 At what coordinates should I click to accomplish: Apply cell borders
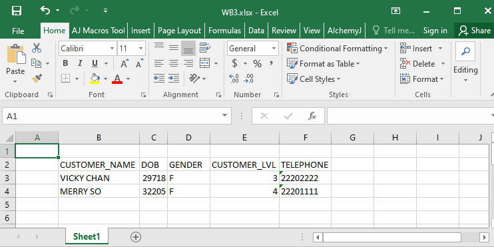(x=65, y=79)
